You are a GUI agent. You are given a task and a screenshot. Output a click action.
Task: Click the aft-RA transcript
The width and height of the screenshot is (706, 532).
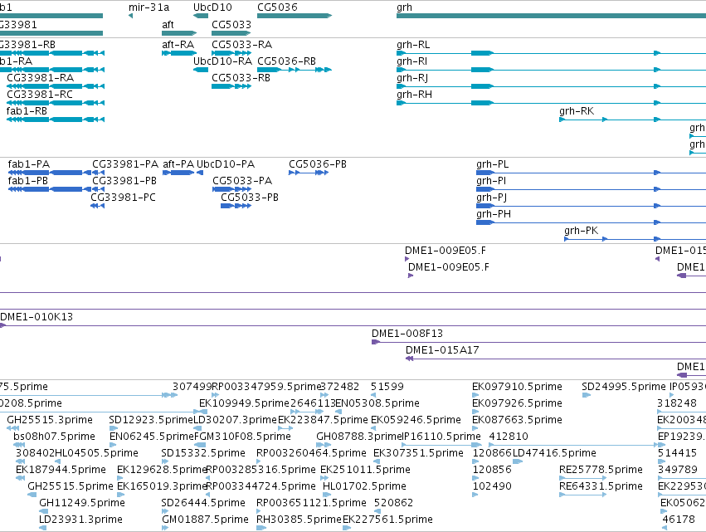pyautogui.click(x=179, y=53)
